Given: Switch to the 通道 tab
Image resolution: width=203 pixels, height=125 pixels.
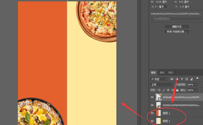Looking at the screenshot, I should point(162,73).
